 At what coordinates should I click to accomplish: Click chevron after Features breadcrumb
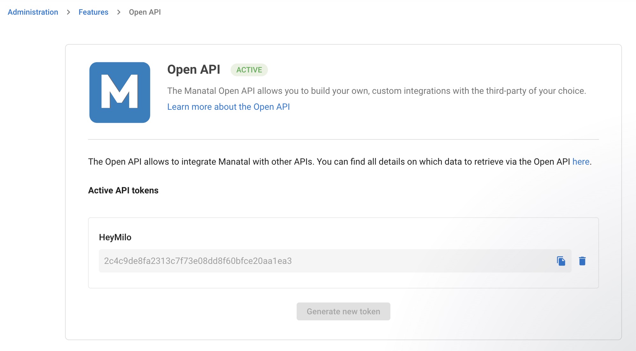pyautogui.click(x=119, y=12)
